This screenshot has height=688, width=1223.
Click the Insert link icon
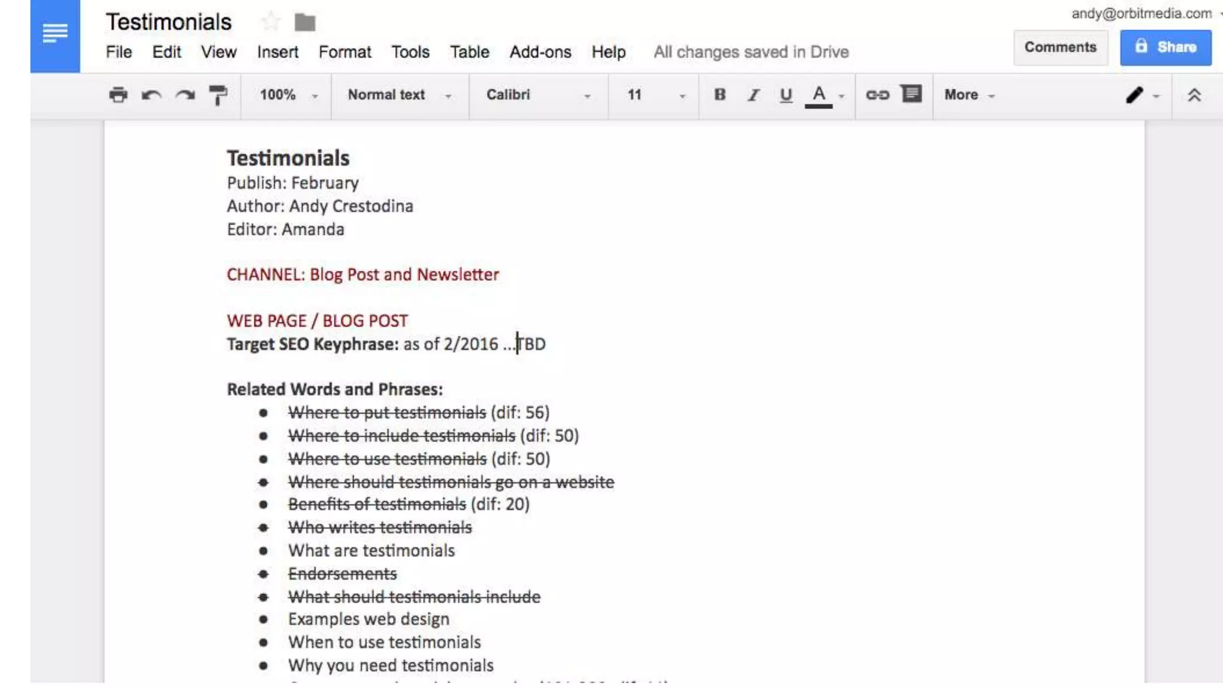877,95
